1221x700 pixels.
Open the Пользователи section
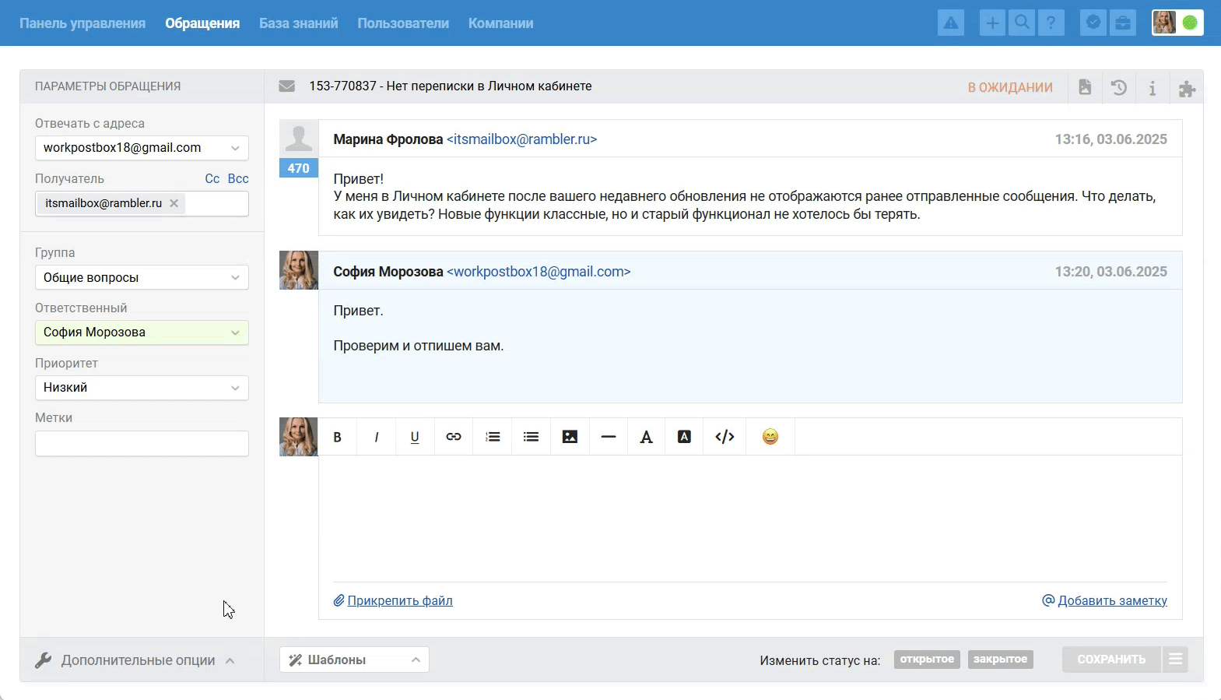pos(403,23)
